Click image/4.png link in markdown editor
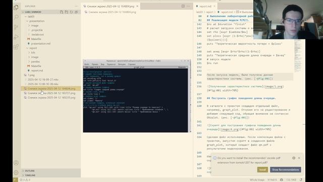323x182 pixels. pyautogui.click(x=230, y=129)
